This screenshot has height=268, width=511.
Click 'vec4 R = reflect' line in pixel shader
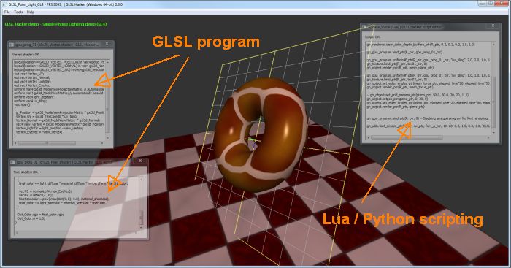point(36,195)
